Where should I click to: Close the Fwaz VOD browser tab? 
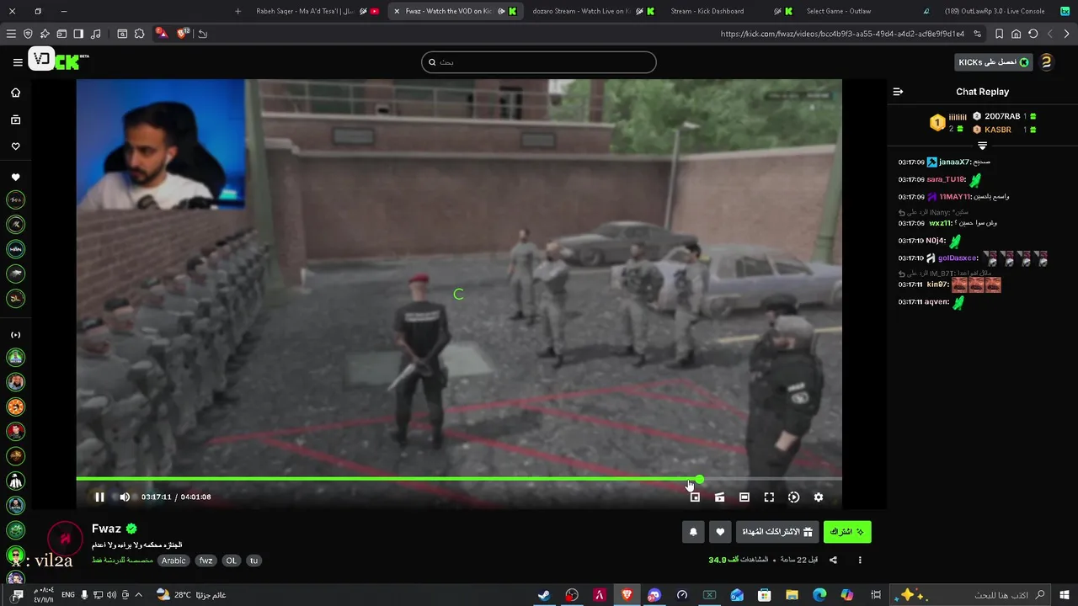(x=397, y=11)
